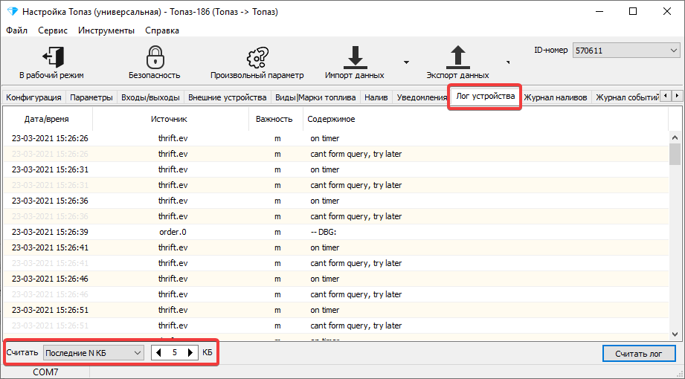
Task: Click Импорт данных download icon
Action: [355, 58]
